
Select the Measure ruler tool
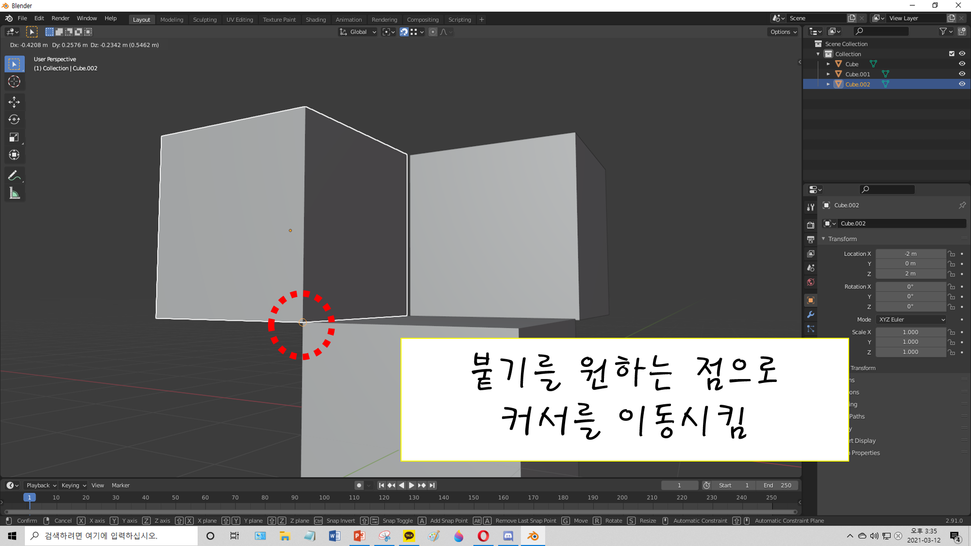tap(14, 194)
